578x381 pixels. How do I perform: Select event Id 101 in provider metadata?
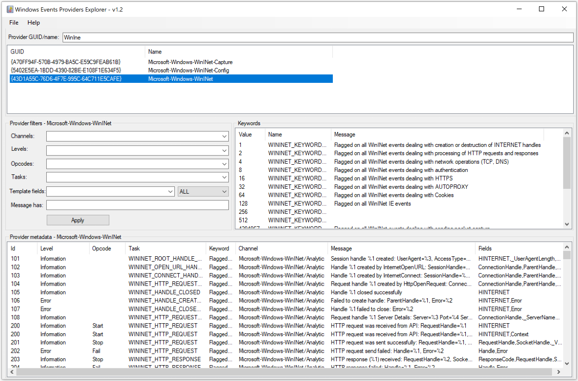[x=15, y=259]
